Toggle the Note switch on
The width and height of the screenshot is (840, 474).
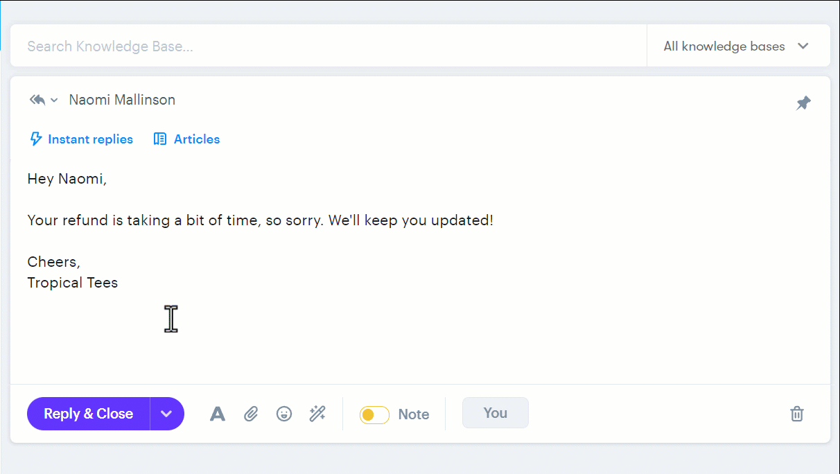pyautogui.click(x=374, y=414)
